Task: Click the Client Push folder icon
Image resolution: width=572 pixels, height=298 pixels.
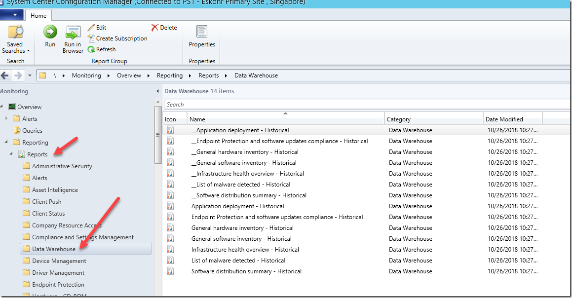Action: [x=26, y=202]
